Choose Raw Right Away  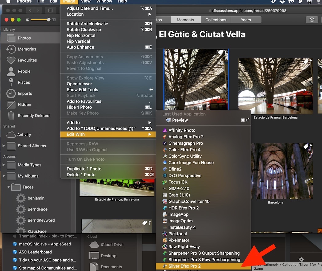coord(203,247)
